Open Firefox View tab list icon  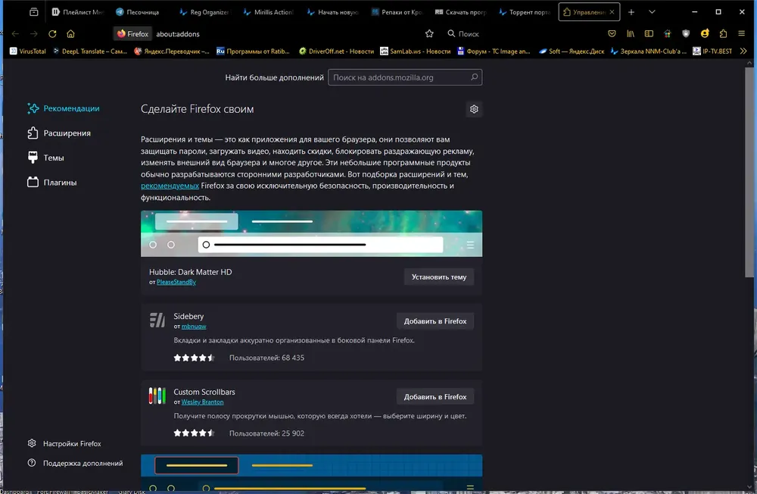34,12
